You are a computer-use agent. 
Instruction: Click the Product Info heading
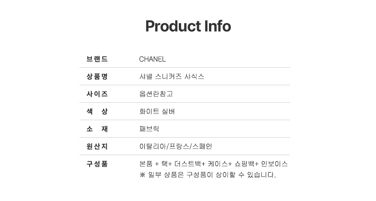[x=188, y=26]
